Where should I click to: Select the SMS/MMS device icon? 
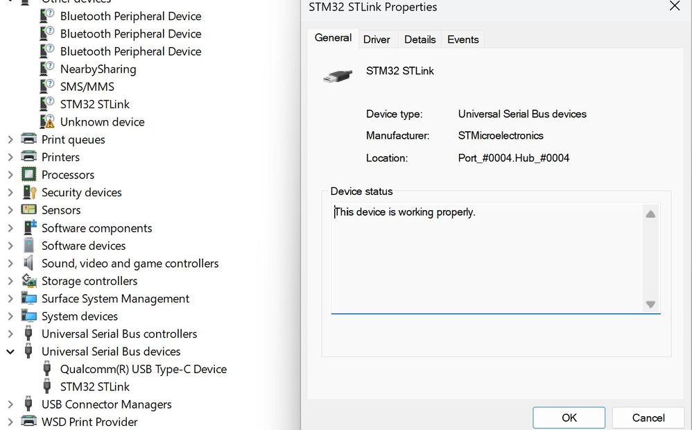point(46,86)
